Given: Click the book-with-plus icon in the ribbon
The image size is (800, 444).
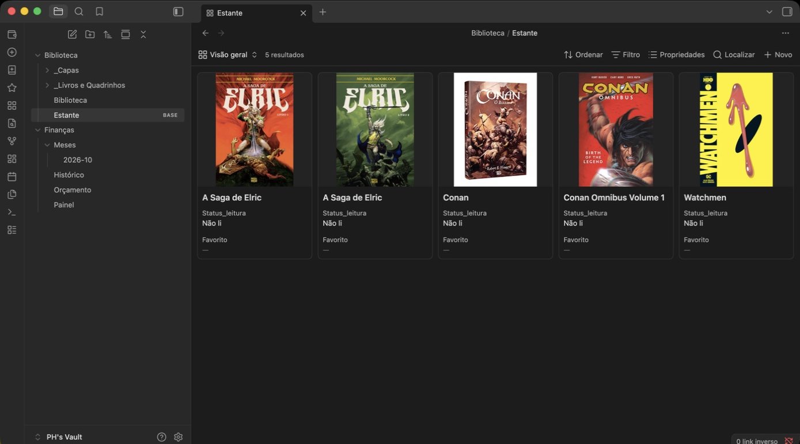Looking at the screenshot, I should (x=12, y=70).
